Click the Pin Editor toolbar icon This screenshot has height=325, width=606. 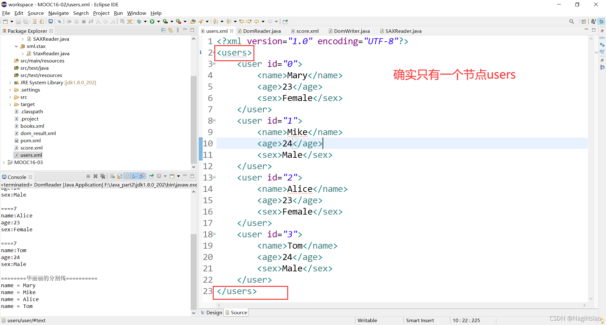coord(285,21)
